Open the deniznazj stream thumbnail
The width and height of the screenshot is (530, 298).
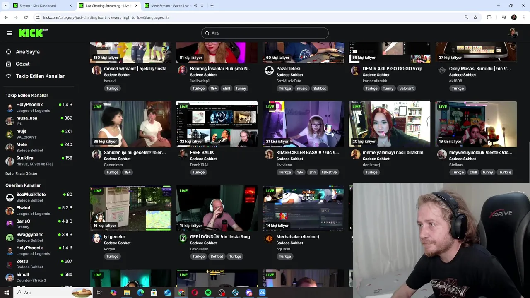tap(389, 124)
